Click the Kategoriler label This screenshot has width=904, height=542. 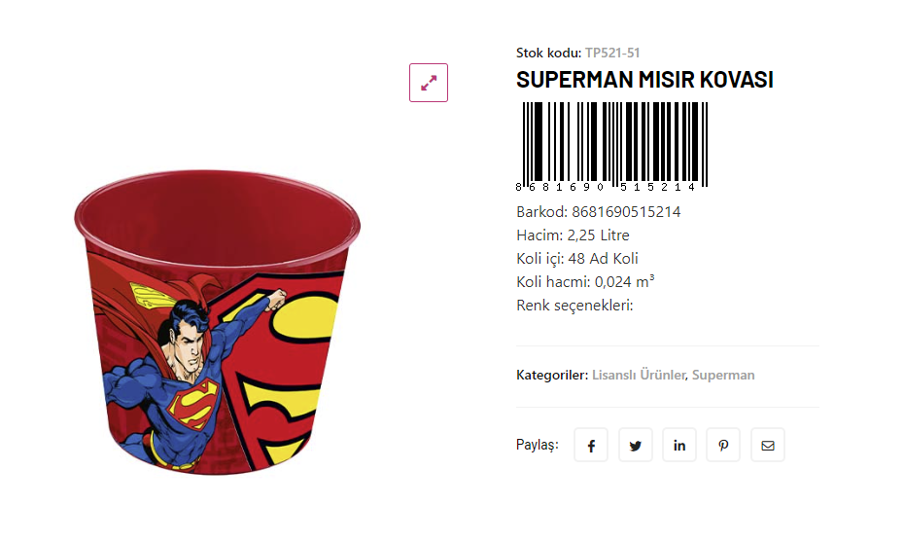[551, 375]
